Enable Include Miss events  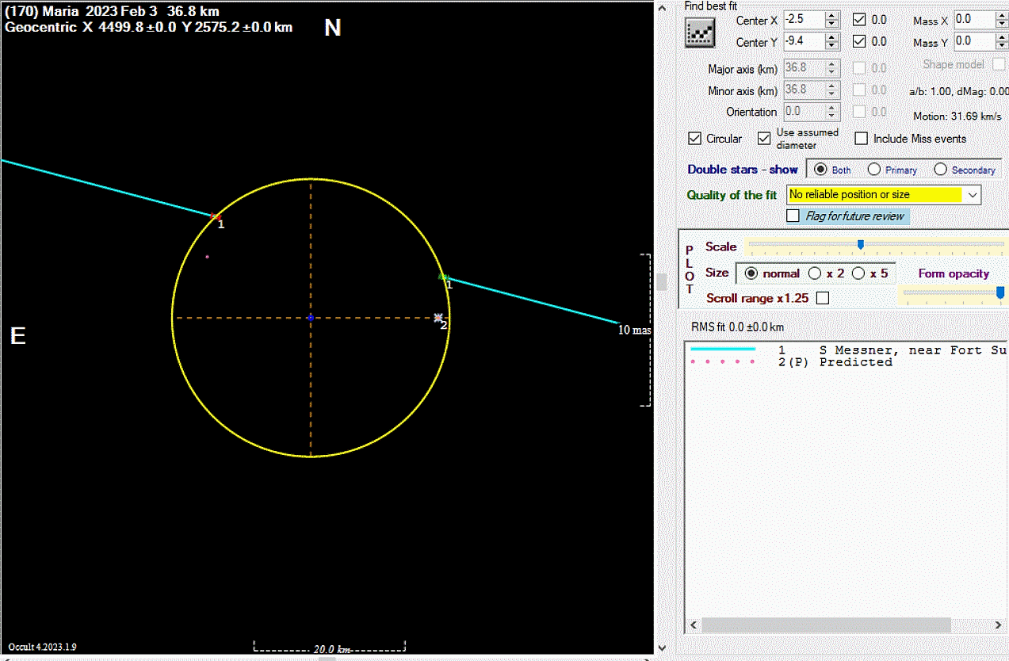click(862, 139)
